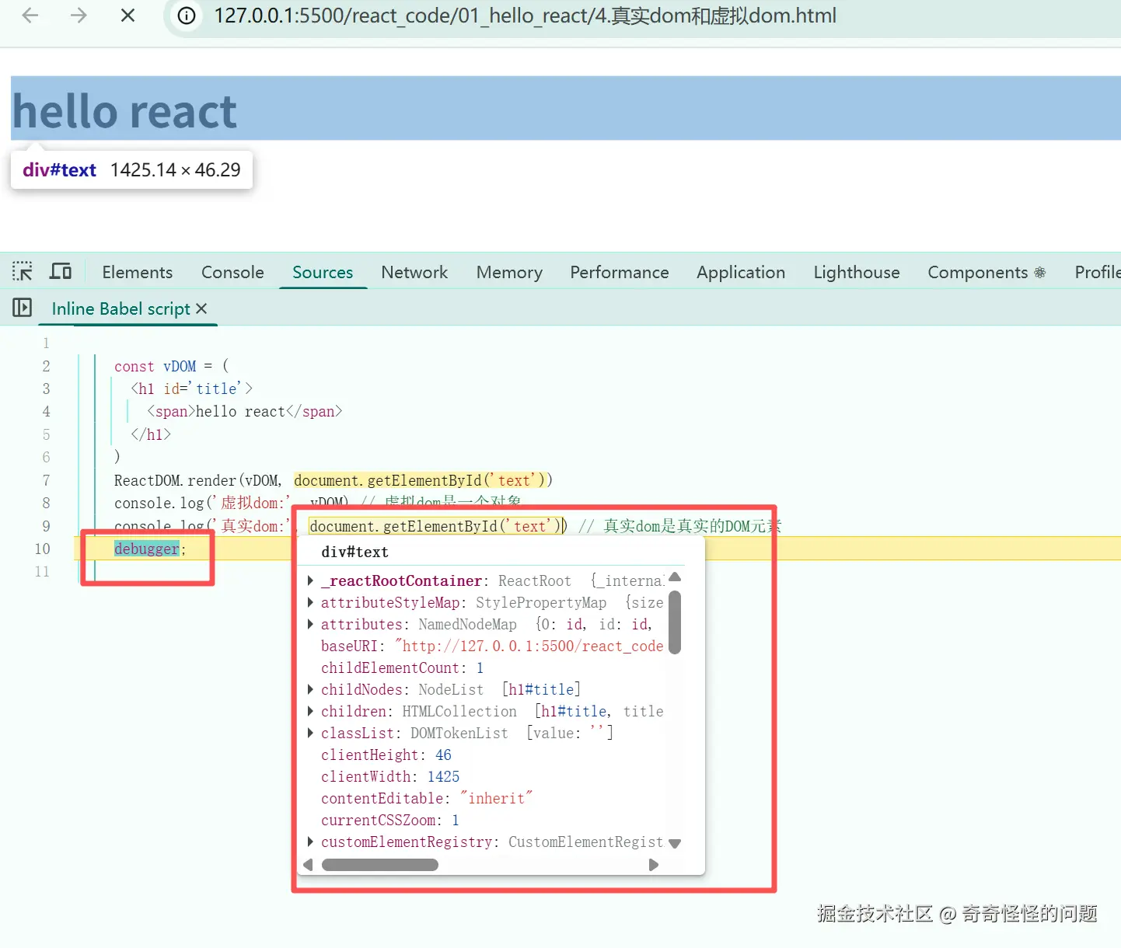Image resolution: width=1121 pixels, height=948 pixels.
Task: Click the contentEditable "inherit" property
Action: pos(427,798)
